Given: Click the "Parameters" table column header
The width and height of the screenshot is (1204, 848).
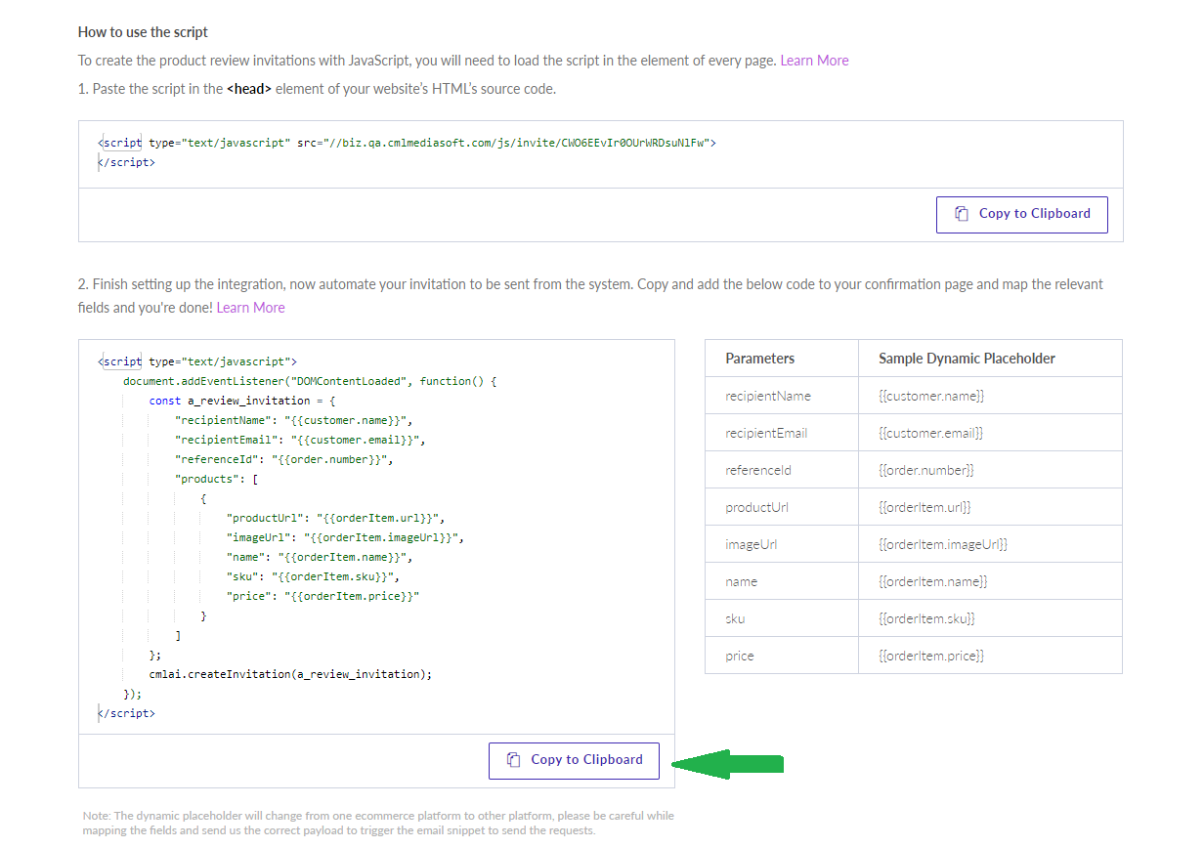Looking at the screenshot, I should 782,359.
